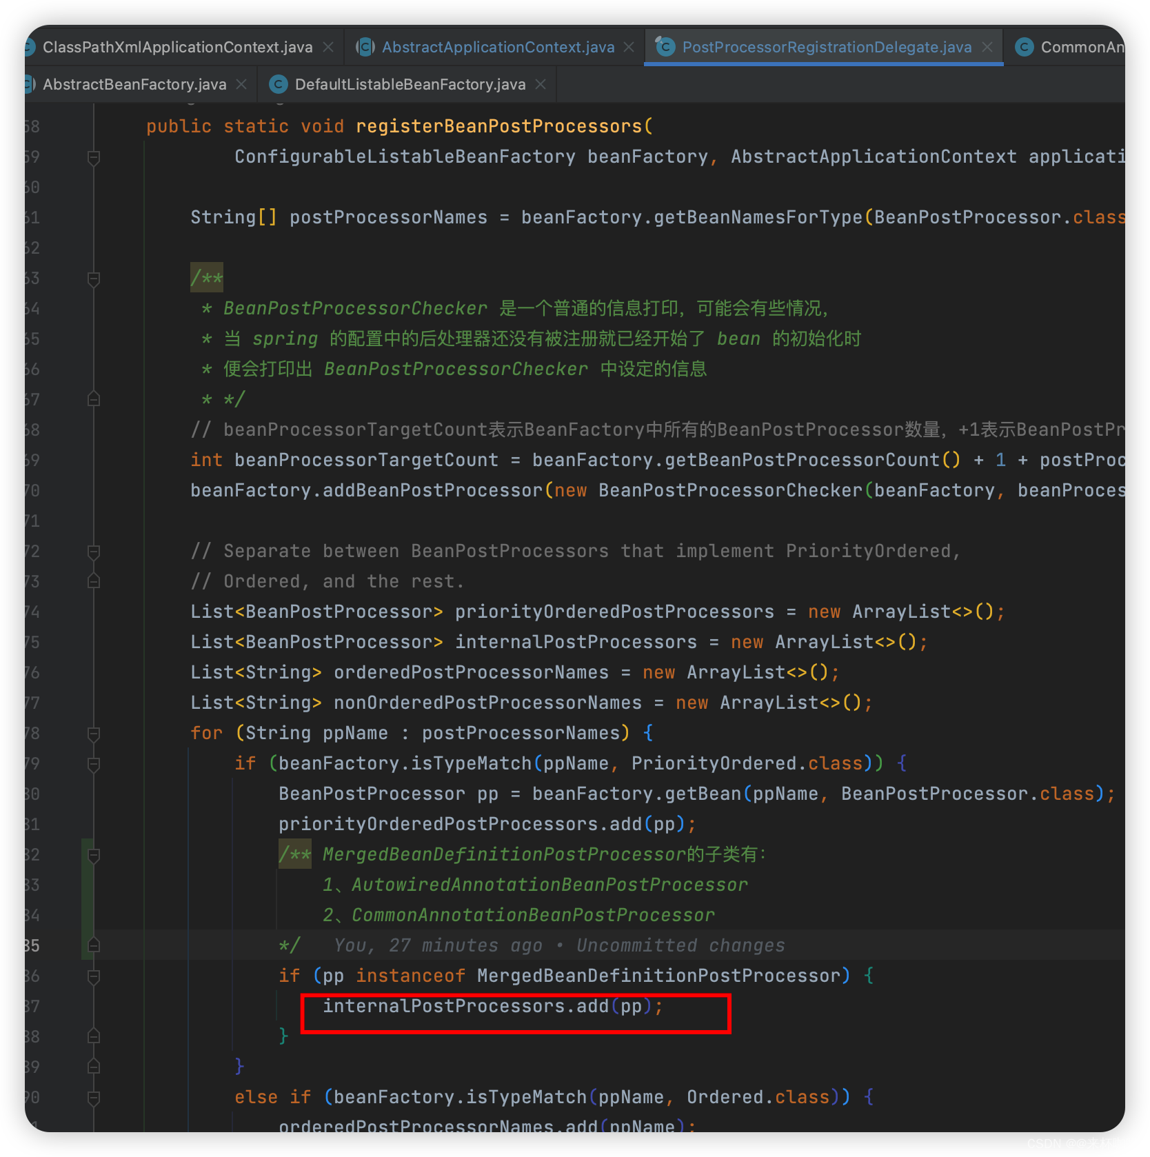Collapse Javadoc fold at /** BeanPostProcessorChecker comment
Screen dimensions: 1150x1157
tap(94, 279)
